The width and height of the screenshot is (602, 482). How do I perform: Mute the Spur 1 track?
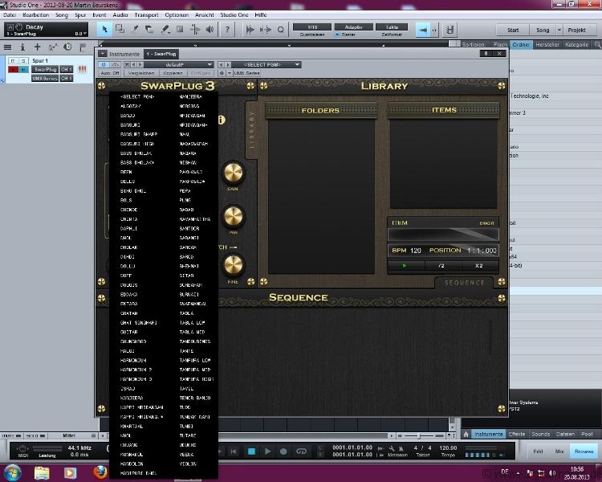click(x=14, y=61)
